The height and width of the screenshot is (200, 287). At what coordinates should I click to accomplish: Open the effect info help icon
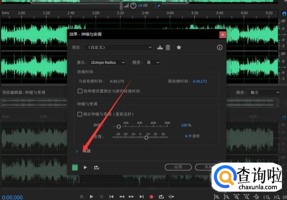coord(219,48)
